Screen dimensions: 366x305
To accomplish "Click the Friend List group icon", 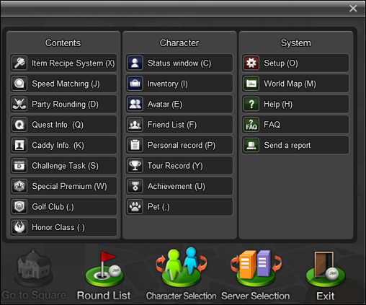I will [135, 125].
